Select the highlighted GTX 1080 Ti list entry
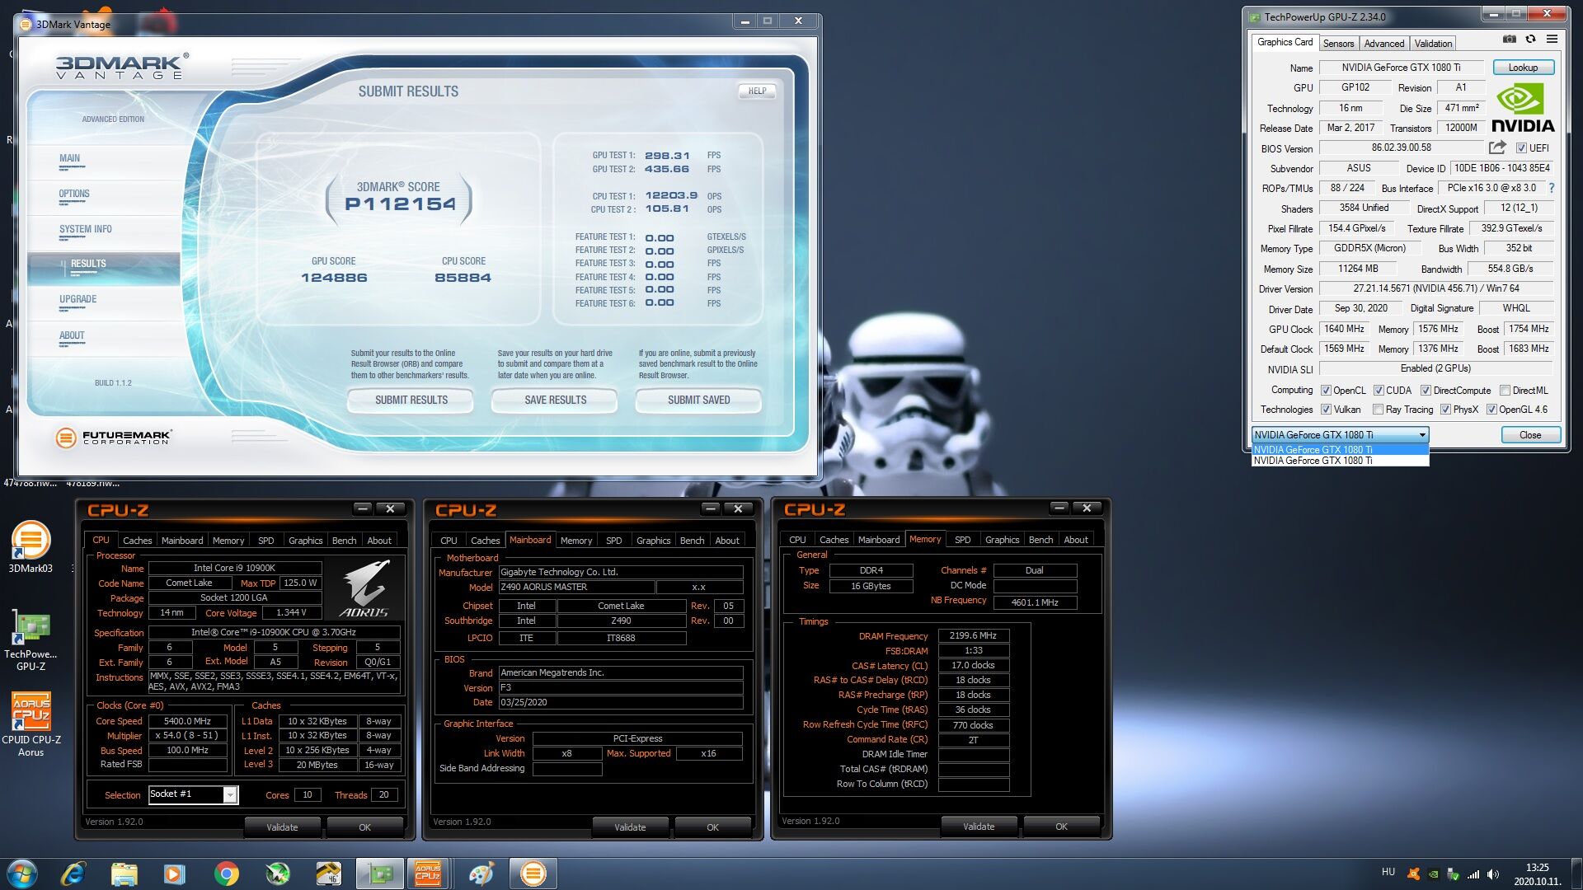1583x890 pixels. [x=1340, y=450]
